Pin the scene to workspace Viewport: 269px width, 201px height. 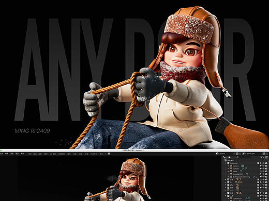tap(234, 154)
